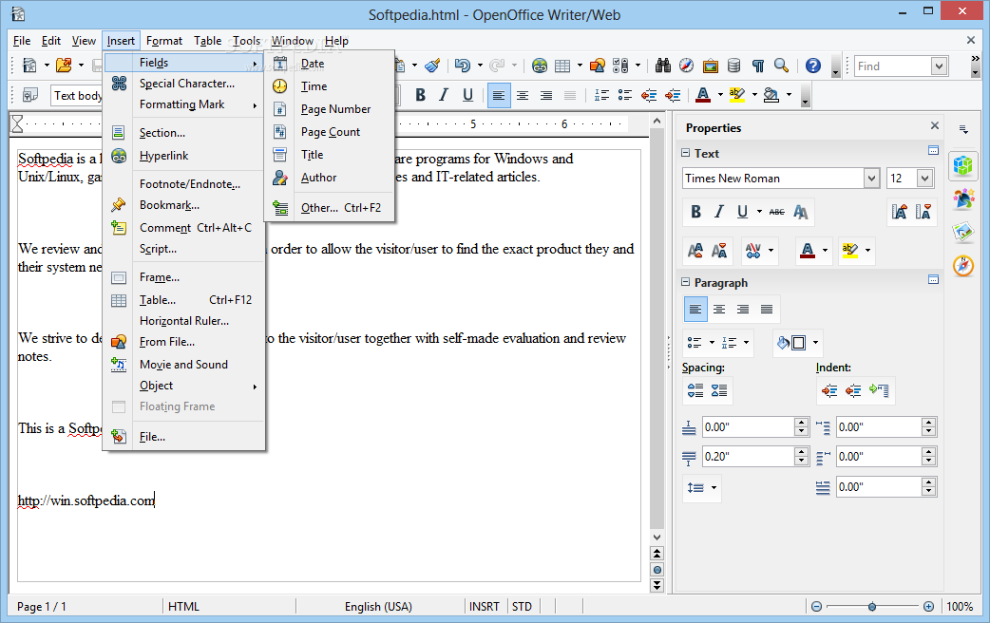Toggle Bold in formatting toolbar
This screenshot has width=990, height=623.
pyautogui.click(x=421, y=95)
